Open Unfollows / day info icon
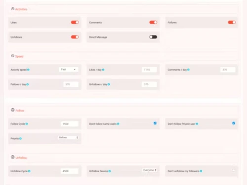Viewport: 247px width, 185px height. click(109, 84)
